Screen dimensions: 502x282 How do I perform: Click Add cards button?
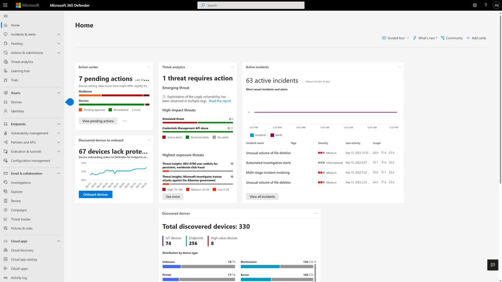(476, 38)
